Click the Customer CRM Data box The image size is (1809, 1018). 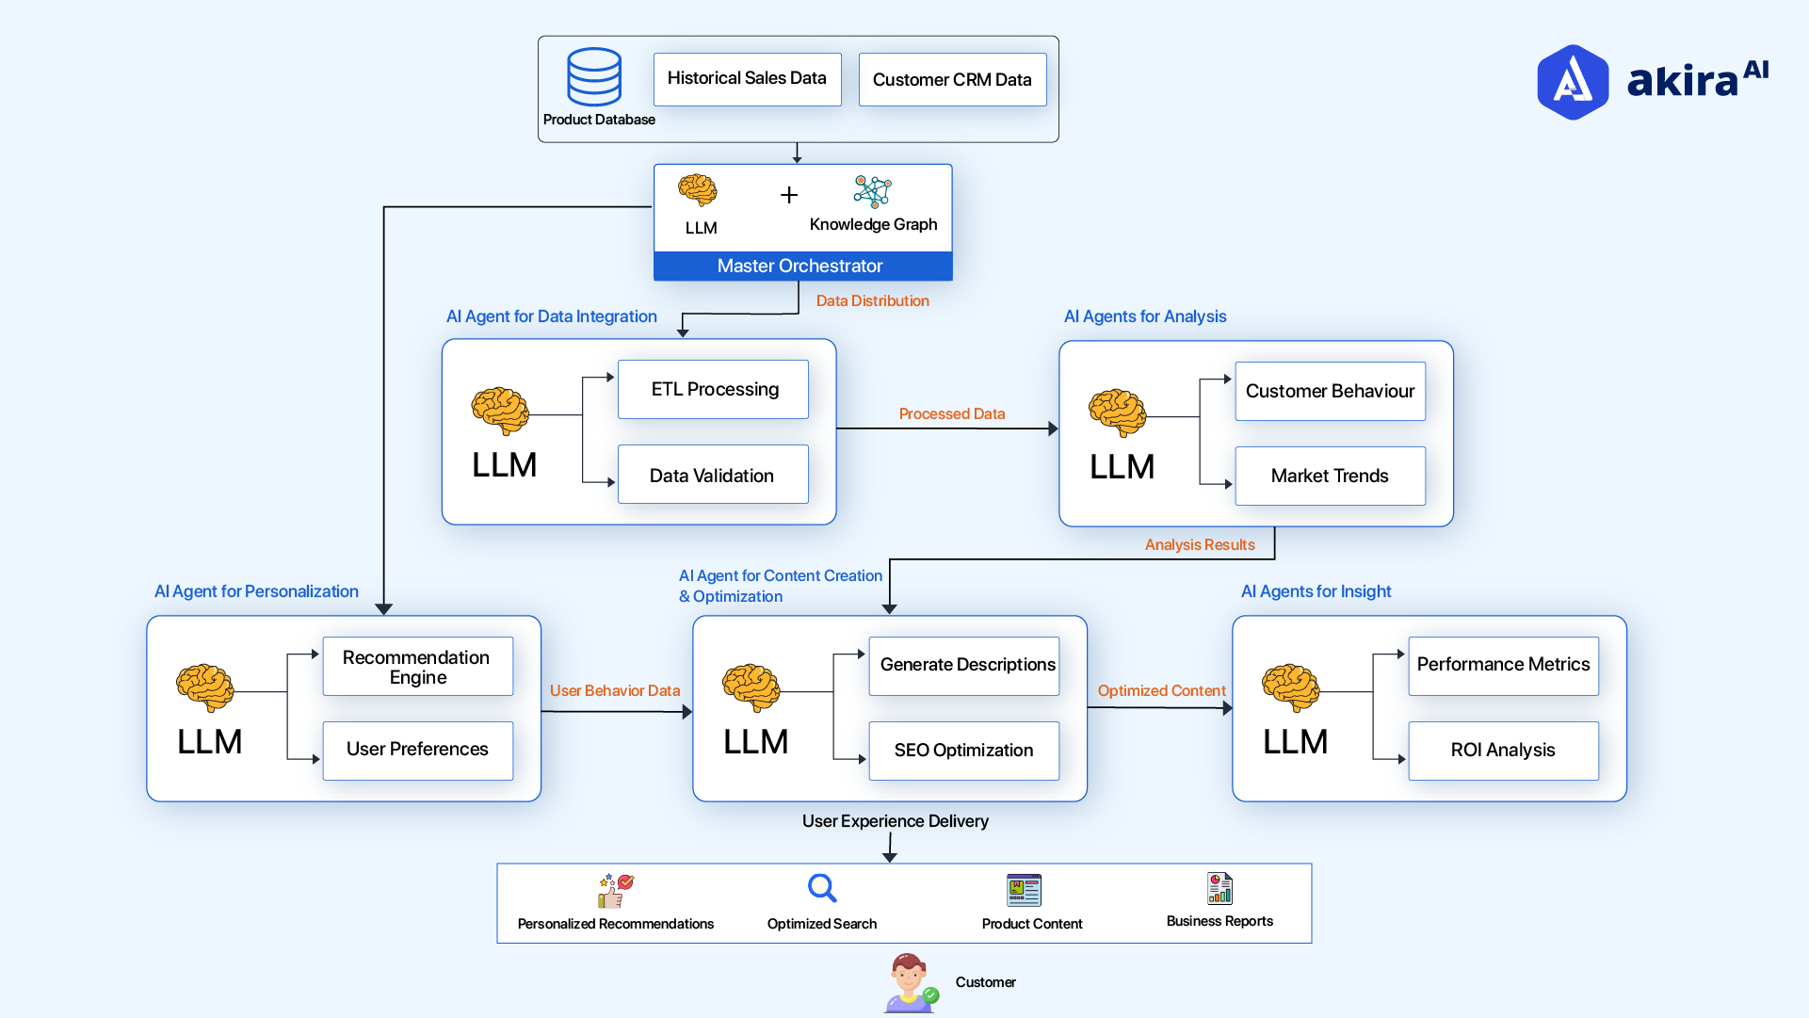(952, 79)
